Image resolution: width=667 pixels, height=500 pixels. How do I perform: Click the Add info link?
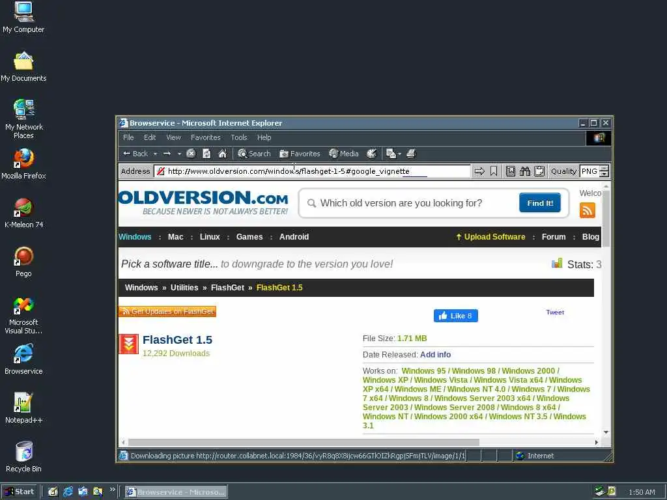coord(435,355)
